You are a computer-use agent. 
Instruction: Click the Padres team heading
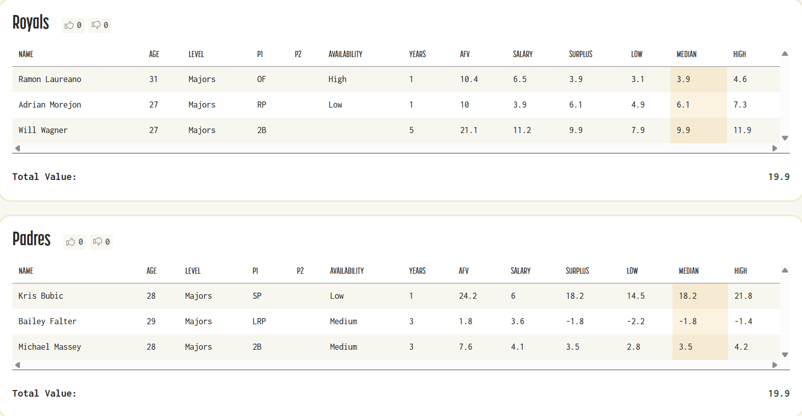(32, 239)
